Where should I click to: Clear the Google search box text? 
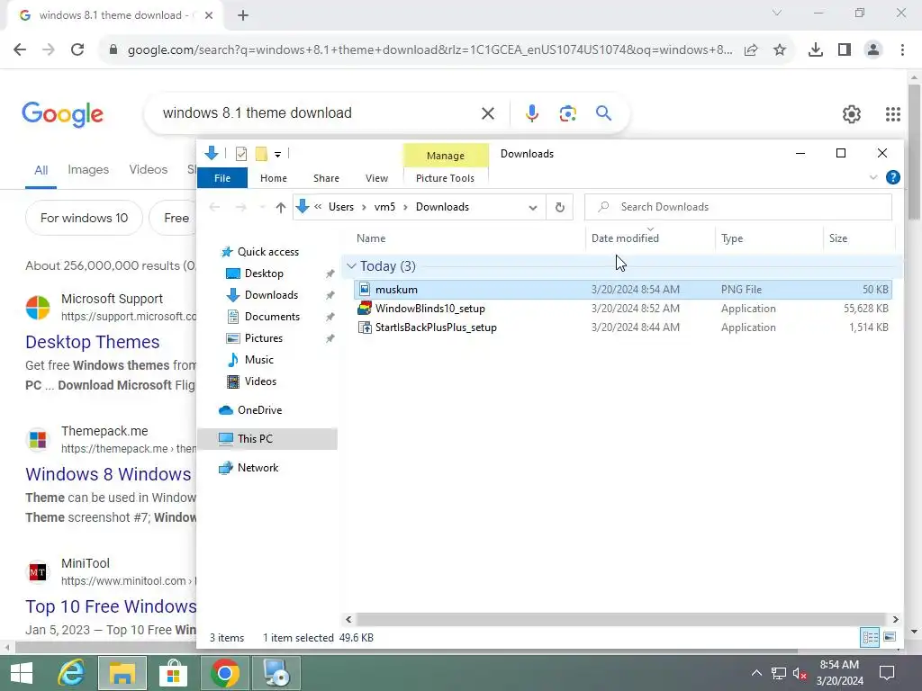click(x=487, y=113)
